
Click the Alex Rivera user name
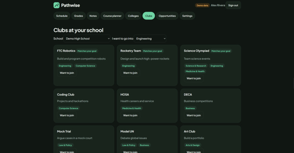point(218,5)
